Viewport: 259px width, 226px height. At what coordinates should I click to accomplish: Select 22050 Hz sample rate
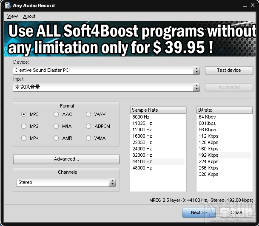158,142
